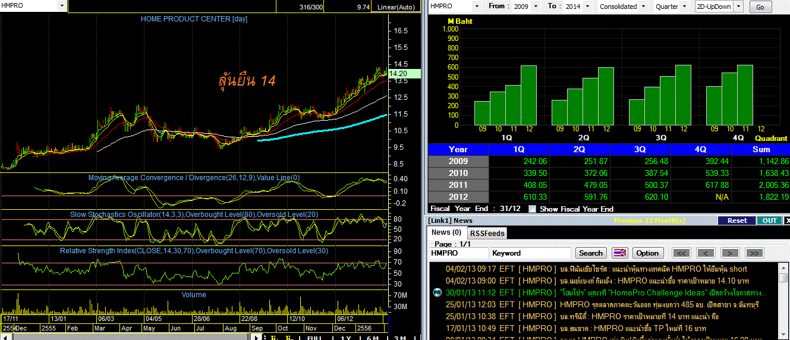This screenshot has height=340, width=790.
Task: Open news from 17/01/13 10:49
Action: tap(605, 328)
